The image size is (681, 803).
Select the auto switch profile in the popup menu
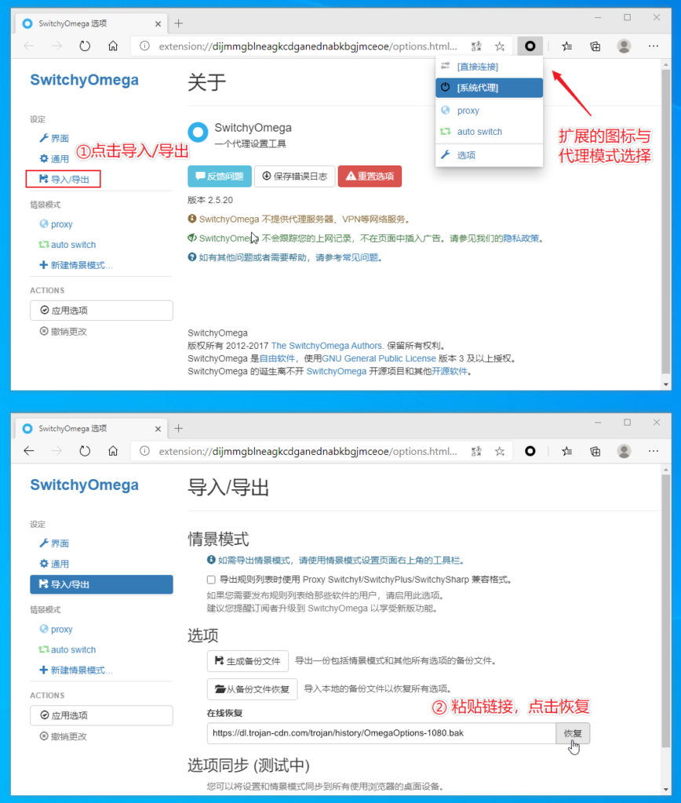pyautogui.click(x=479, y=132)
